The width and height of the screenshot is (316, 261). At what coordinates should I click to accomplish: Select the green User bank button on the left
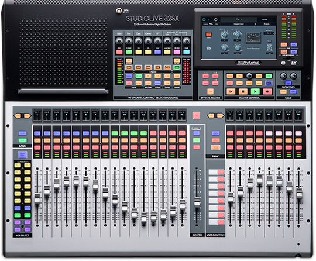[x=22, y=140]
